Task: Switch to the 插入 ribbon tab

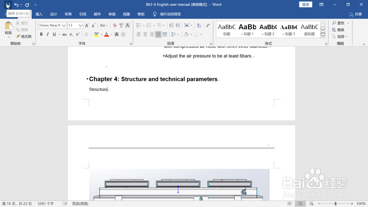Action: [39, 14]
